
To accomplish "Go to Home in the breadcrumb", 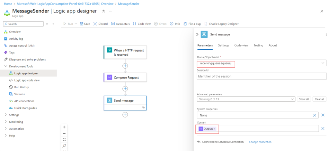I will (x=8, y=4).
